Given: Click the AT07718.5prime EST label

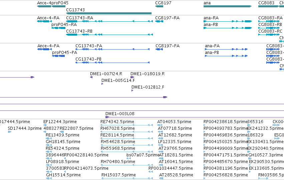Looking at the screenshot, I should coord(175,128).
